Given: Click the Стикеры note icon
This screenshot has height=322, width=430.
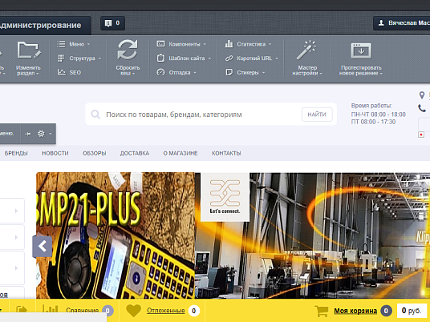Looking at the screenshot, I should coord(229,72).
